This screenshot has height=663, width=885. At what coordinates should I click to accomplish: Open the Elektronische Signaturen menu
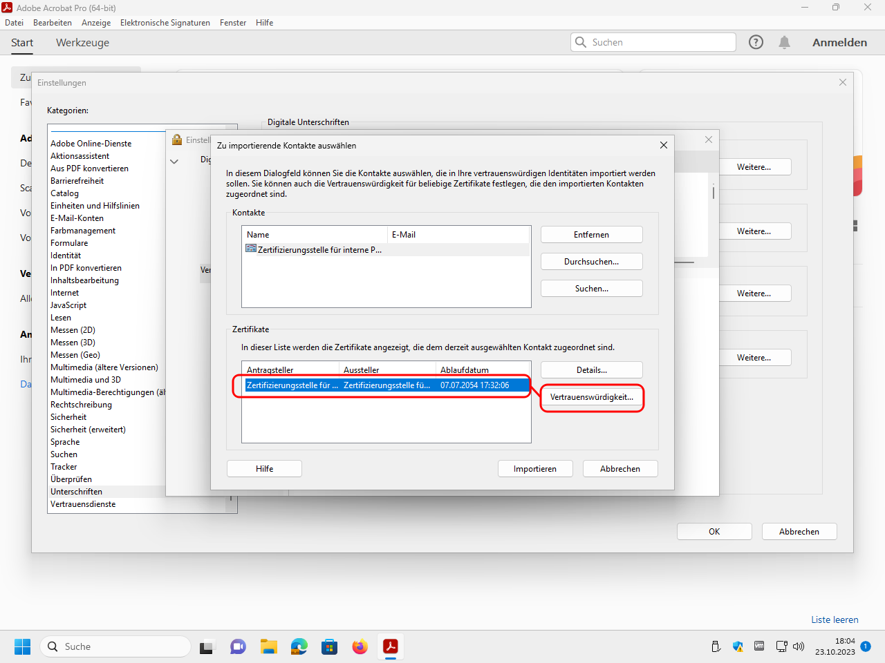click(165, 23)
